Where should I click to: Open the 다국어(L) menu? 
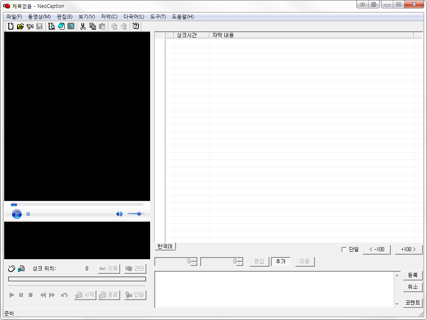pyautogui.click(x=134, y=17)
